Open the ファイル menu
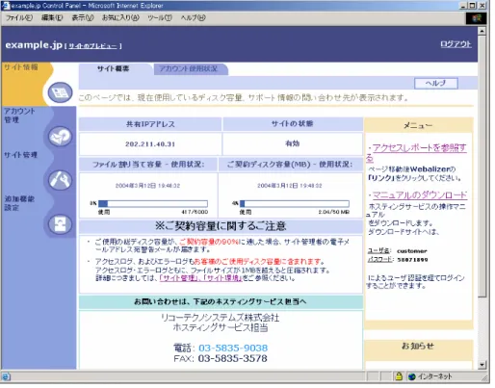 point(19,17)
